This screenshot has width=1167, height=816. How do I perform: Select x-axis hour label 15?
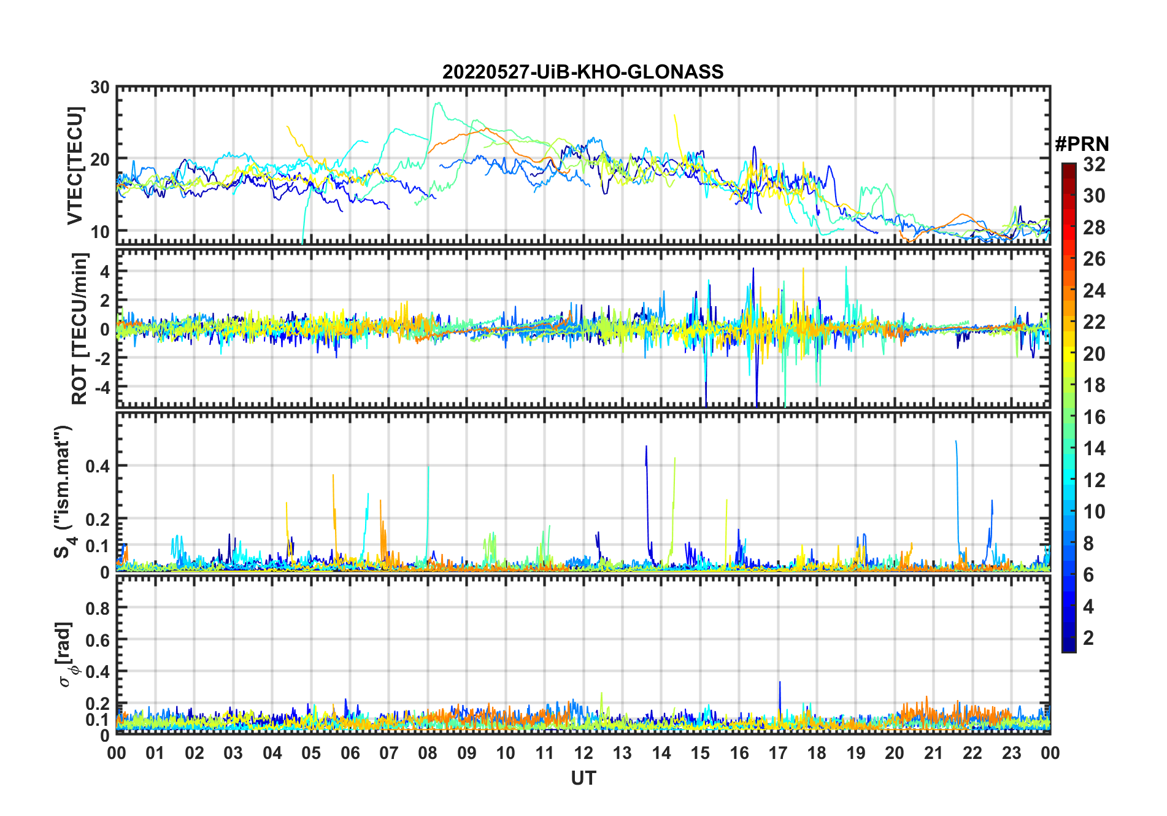pyautogui.click(x=700, y=753)
